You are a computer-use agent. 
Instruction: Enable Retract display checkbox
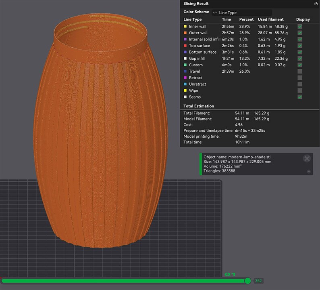pyautogui.click(x=299, y=78)
